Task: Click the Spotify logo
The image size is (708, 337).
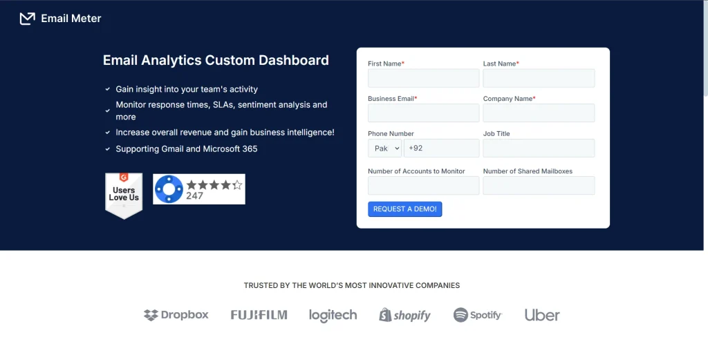Action: click(x=478, y=315)
